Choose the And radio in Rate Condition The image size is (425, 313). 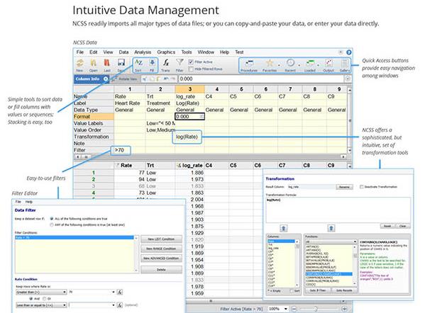tap(31, 299)
